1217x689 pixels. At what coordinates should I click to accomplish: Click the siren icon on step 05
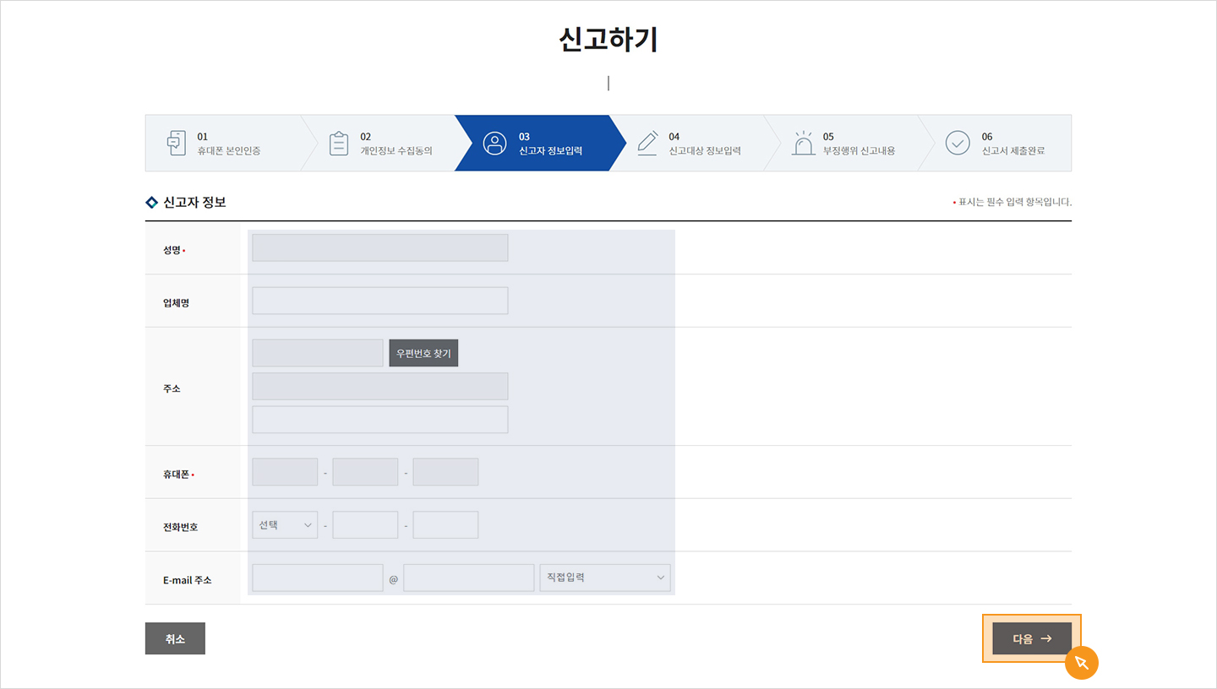(x=803, y=143)
